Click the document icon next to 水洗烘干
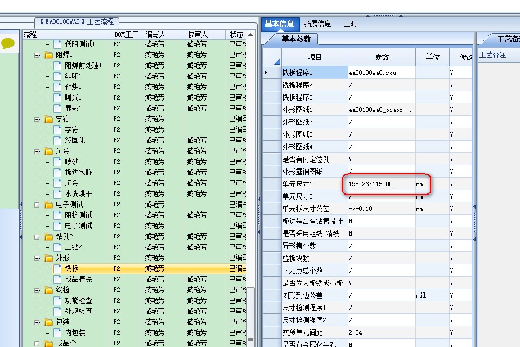 [x=57, y=193]
